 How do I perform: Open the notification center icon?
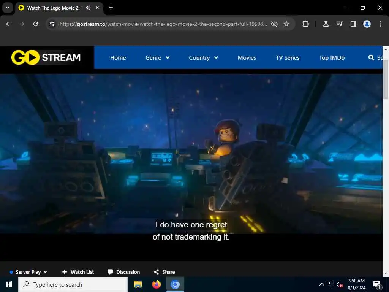[377, 285]
